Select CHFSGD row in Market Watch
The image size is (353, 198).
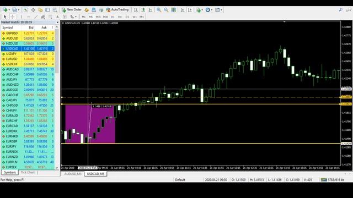(x=28, y=105)
